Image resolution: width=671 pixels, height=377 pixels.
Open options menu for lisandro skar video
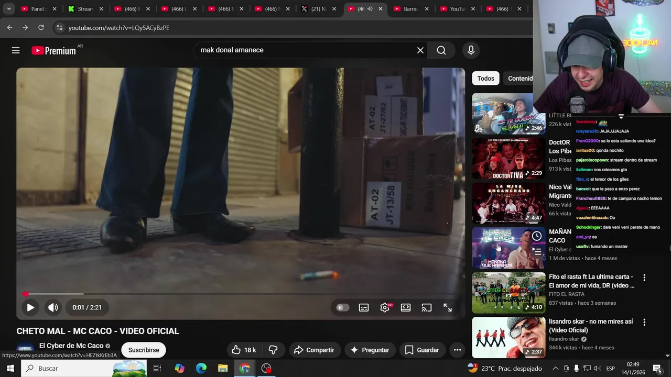[x=644, y=323]
